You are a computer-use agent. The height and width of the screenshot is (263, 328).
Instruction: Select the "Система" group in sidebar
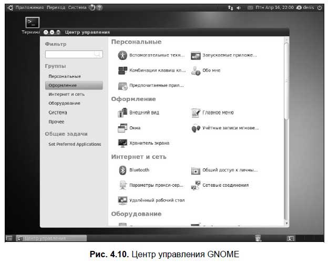pyautogui.click(x=58, y=113)
